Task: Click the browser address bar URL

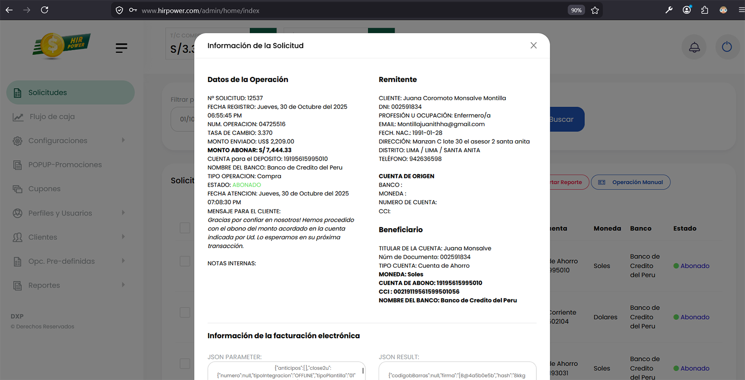Action: pyautogui.click(x=200, y=10)
